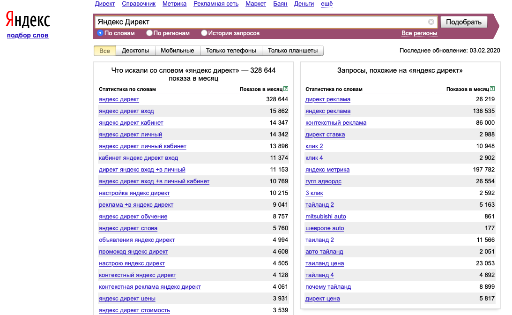Open 'кабинет яндекс директ вход' query

point(139,158)
